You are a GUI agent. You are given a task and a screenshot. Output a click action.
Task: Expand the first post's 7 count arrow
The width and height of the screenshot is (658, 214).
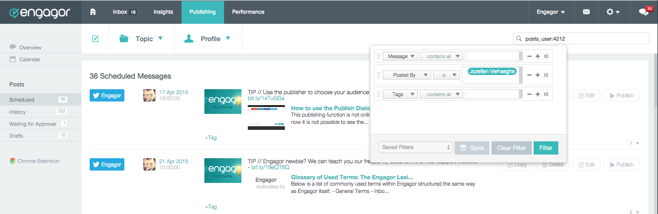[x=637, y=144]
